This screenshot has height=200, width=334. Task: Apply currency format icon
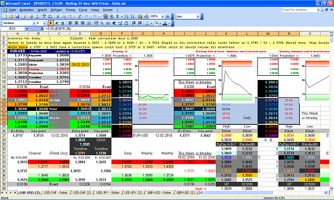[96, 23]
